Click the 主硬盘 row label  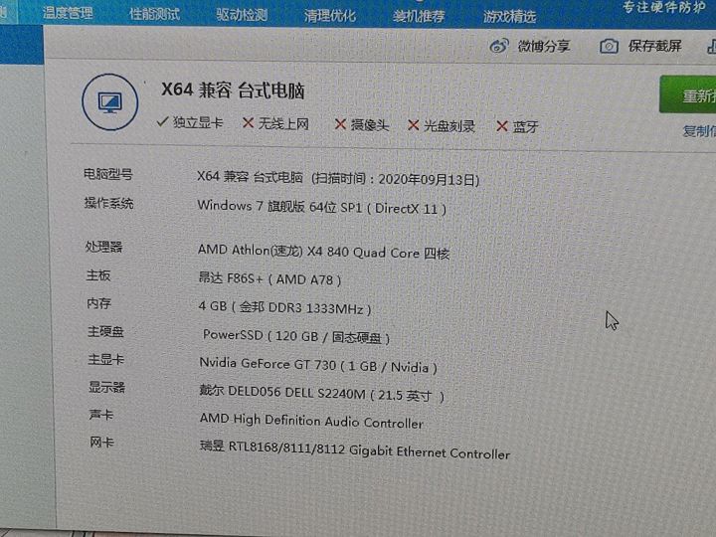tap(105, 331)
